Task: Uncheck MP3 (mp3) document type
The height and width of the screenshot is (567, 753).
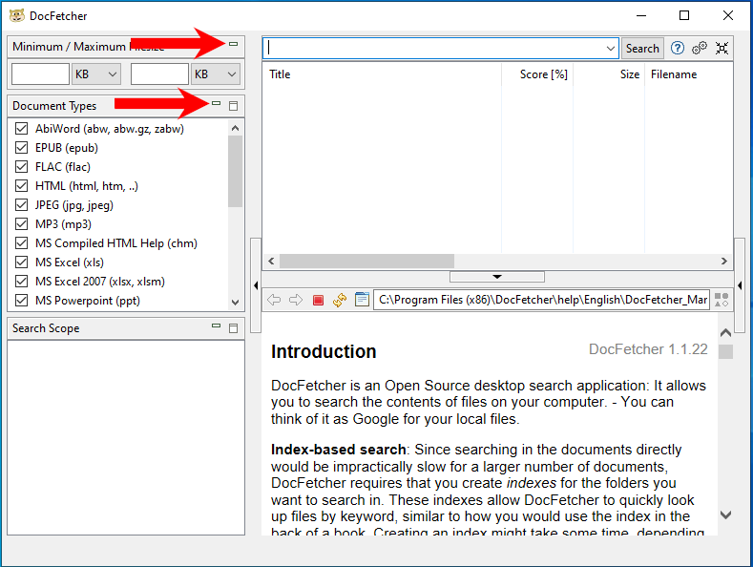Action: tap(21, 224)
